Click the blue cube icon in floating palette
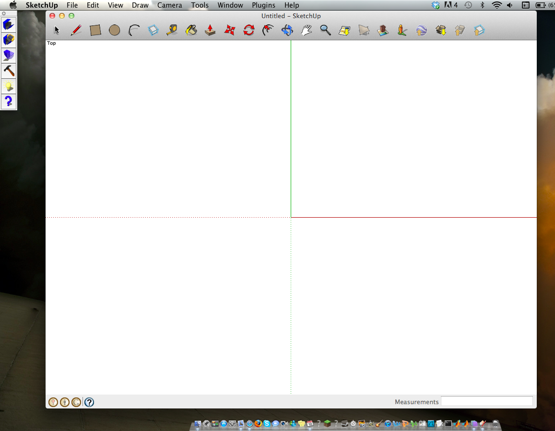Image resolution: width=555 pixels, height=431 pixels. click(x=9, y=24)
